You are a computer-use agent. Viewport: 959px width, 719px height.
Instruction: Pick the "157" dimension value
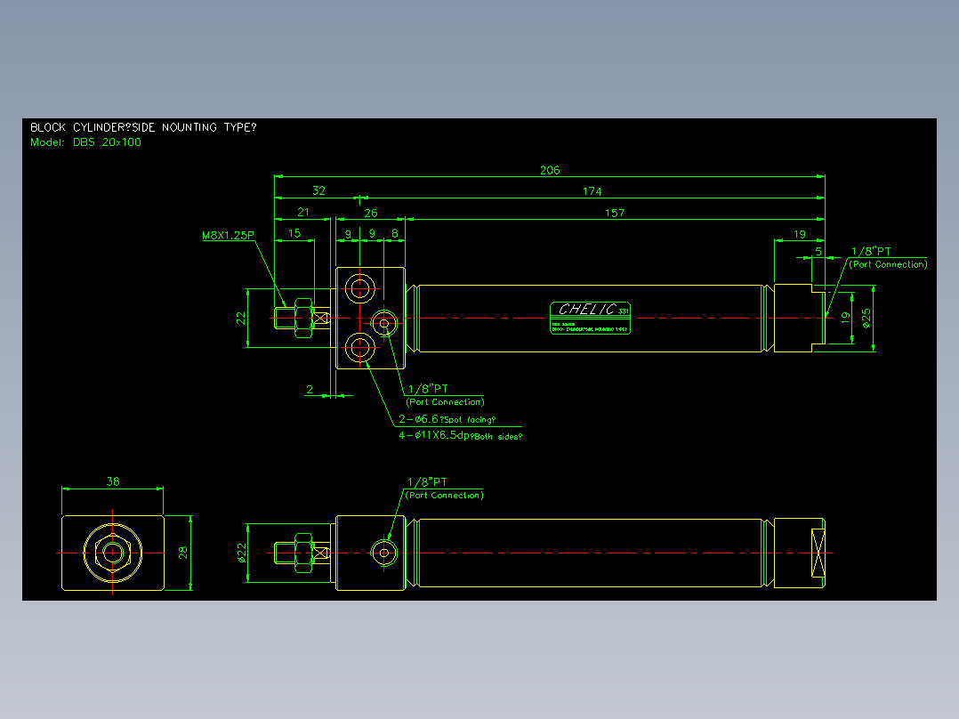coord(615,213)
